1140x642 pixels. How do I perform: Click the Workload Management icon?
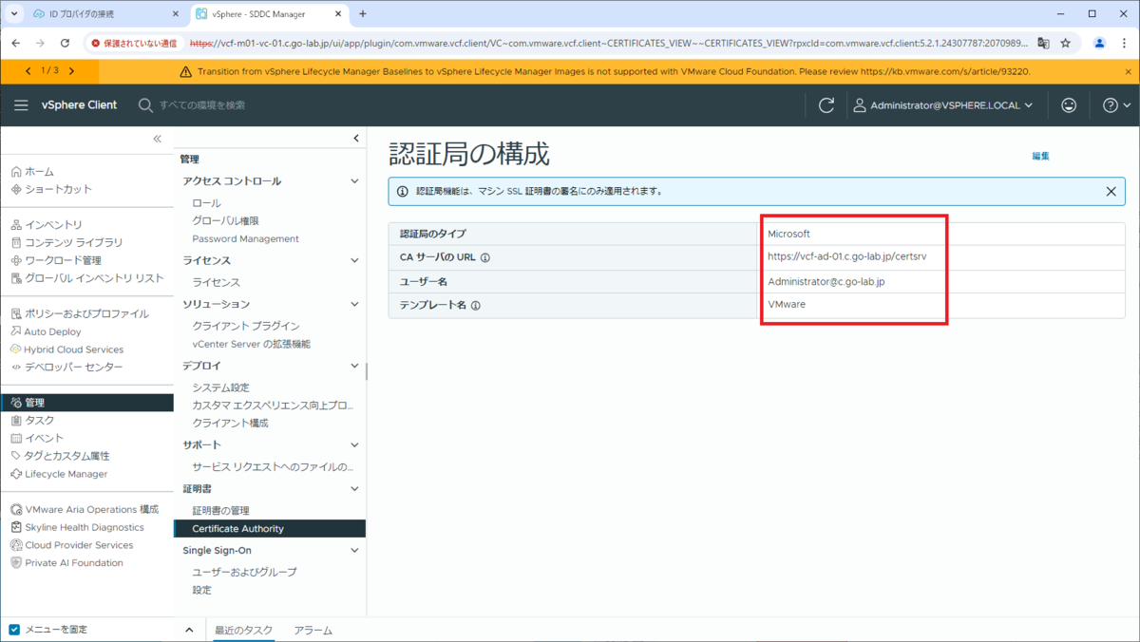[16, 260]
